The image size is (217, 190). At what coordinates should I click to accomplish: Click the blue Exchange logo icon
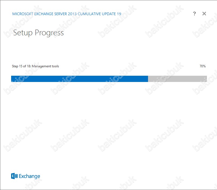tap(14, 176)
